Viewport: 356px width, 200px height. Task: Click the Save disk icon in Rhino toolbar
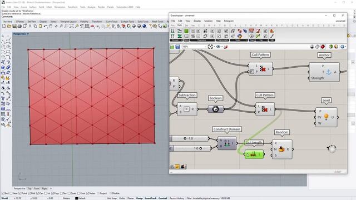click(x=14, y=26)
